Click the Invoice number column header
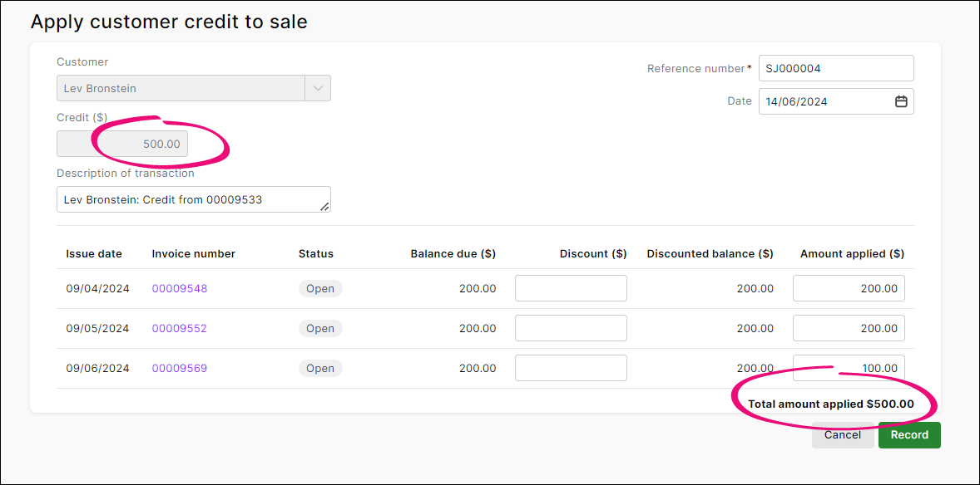This screenshot has height=485, width=980. pos(193,253)
